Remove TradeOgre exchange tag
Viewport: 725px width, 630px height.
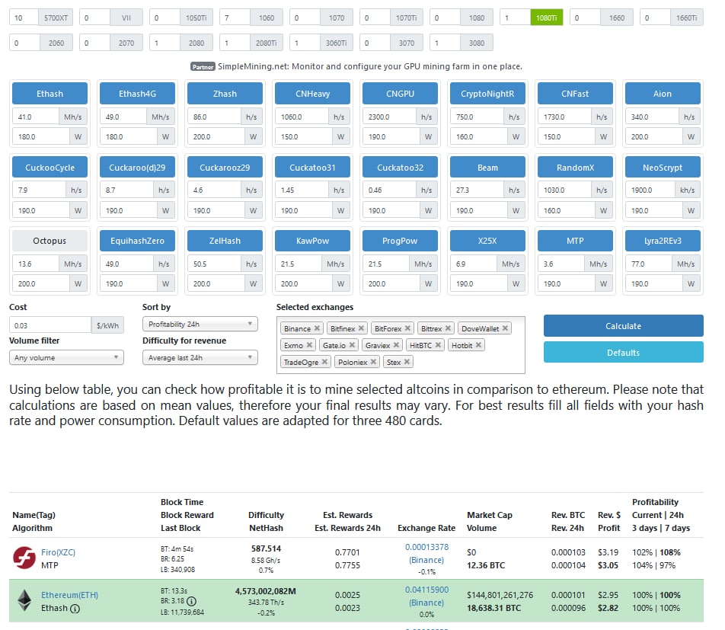324,362
